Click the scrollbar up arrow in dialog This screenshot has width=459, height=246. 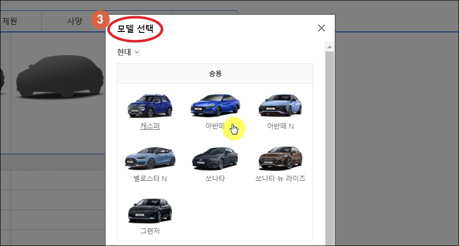[329, 47]
